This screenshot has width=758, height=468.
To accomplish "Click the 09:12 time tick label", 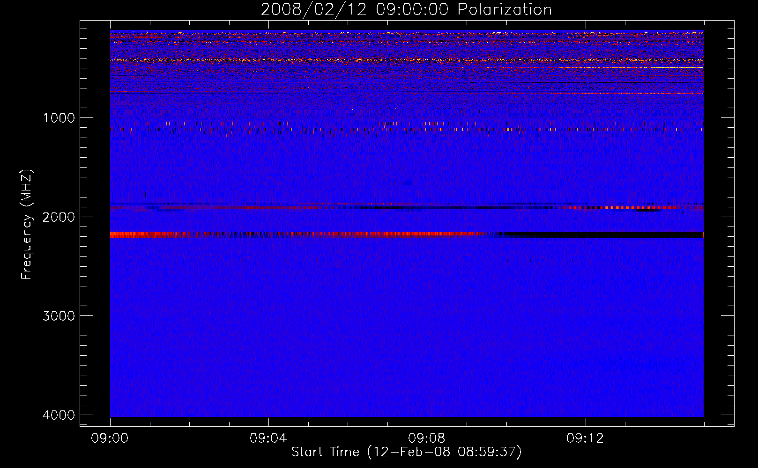I will pos(585,439).
